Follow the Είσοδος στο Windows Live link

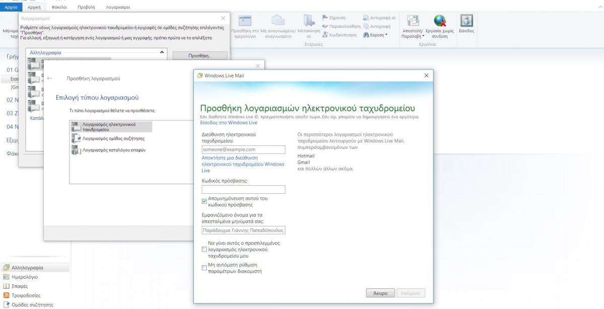229,122
